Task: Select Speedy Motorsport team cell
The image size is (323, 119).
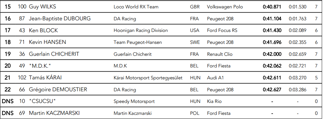Action: tap(134, 101)
